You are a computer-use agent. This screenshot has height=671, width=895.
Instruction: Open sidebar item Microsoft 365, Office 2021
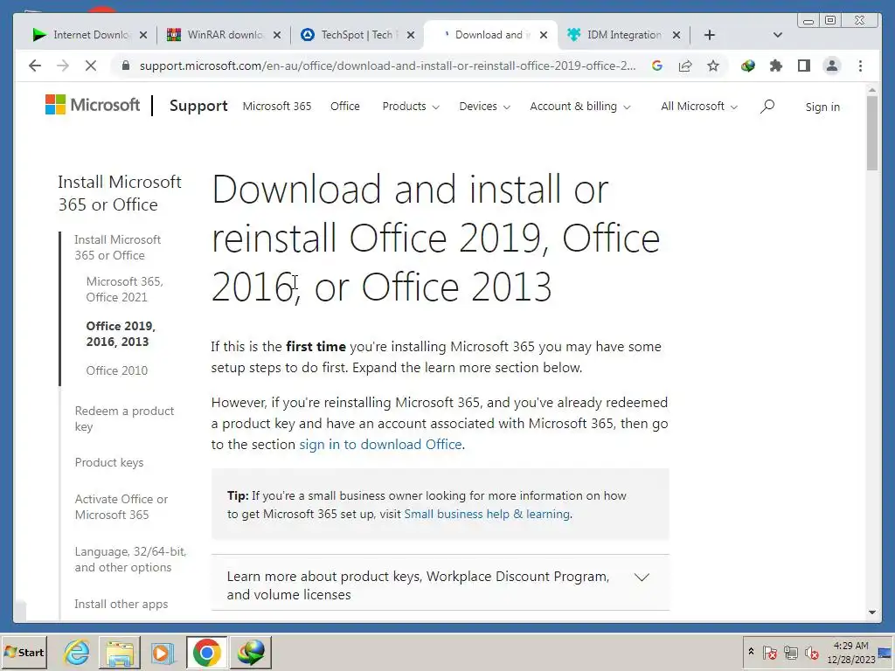click(x=124, y=288)
